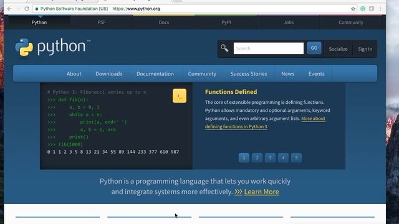Show slide 5 of the code carousel

point(297,157)
